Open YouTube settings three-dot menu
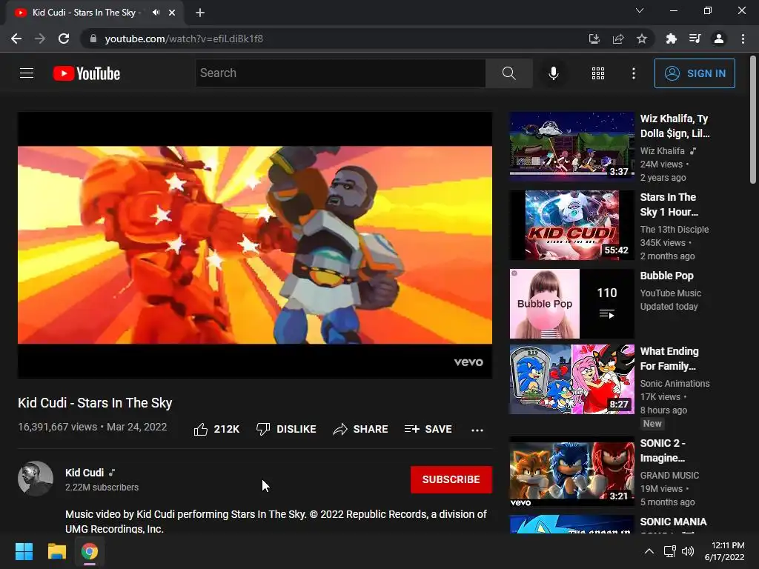 pos(634,73)
